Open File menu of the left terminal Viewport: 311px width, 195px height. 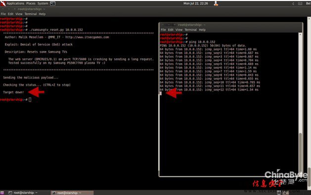pos(3,14)
